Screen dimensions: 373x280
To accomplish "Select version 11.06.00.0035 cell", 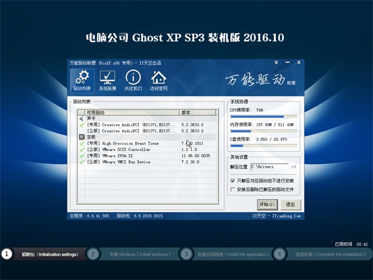I will pyautogui.click(x=196, y=156).
